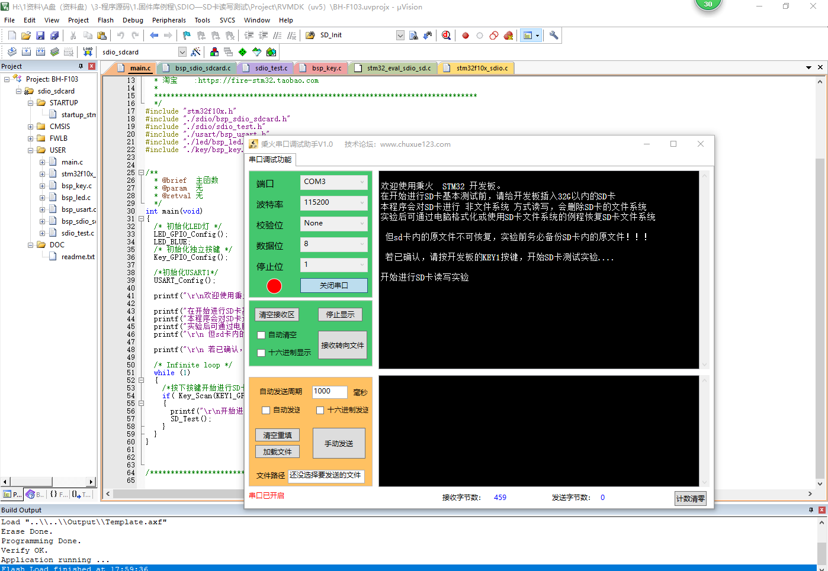This screenshot has height=571, width=828.
Task: Insert a bookmark with the blue flag icon
Action: (x=186, y=35)
